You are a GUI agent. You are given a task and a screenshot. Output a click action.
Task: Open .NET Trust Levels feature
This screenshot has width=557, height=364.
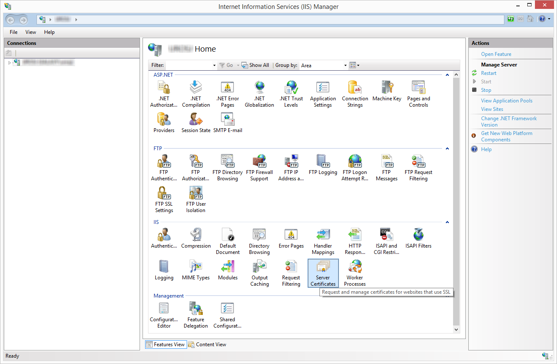pyautogui.click(x=291, y=94)
